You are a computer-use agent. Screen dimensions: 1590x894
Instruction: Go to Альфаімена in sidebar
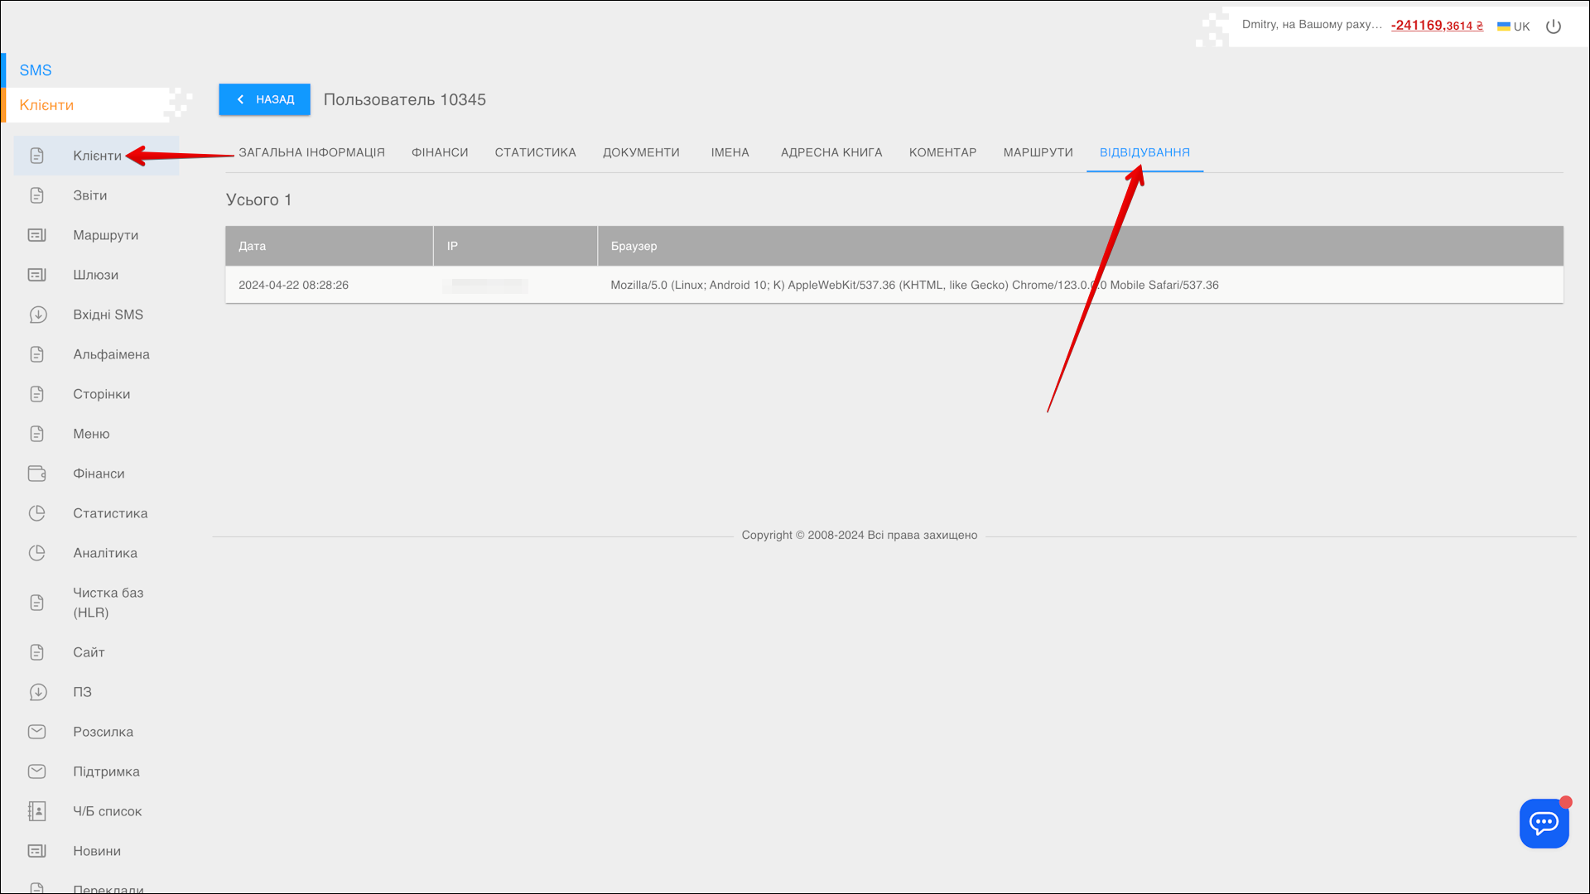(x=111, y=354)
